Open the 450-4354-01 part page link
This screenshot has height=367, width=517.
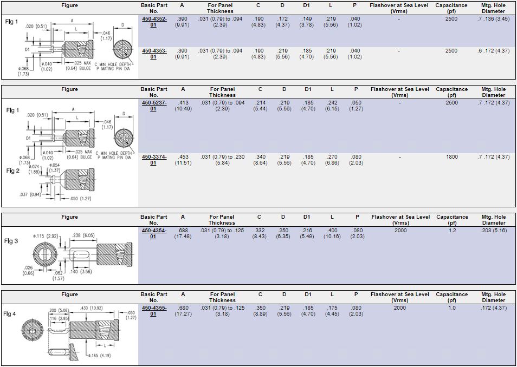[x=154, y=233]
